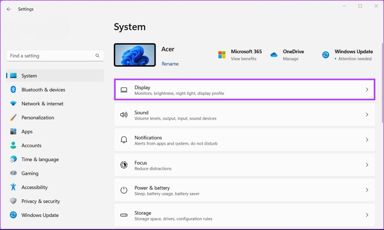Click the back arrow icon
The image size is (384, 230).
(x=9, y=9)
